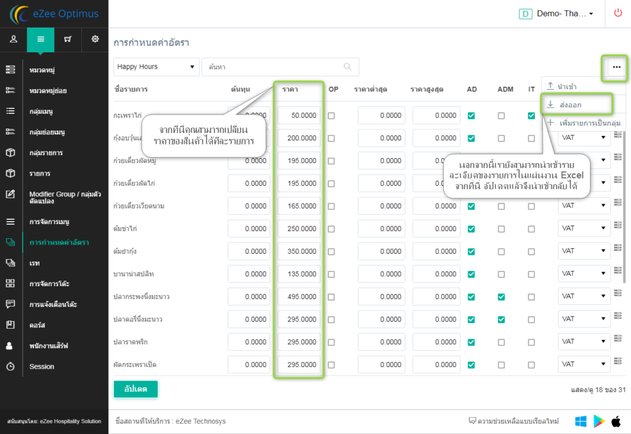The height and width of the screenshot is (434, 631).
Task: Select เพิ่มรายการเป็นกลุ่ม menu option
Action: [584, 123]
